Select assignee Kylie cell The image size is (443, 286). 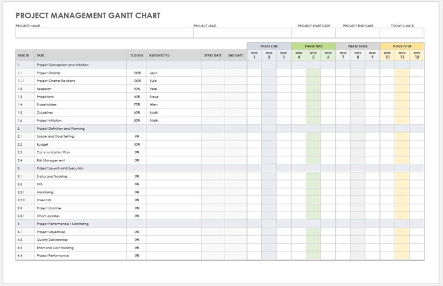pyautogui.click(x=174, y=81)
